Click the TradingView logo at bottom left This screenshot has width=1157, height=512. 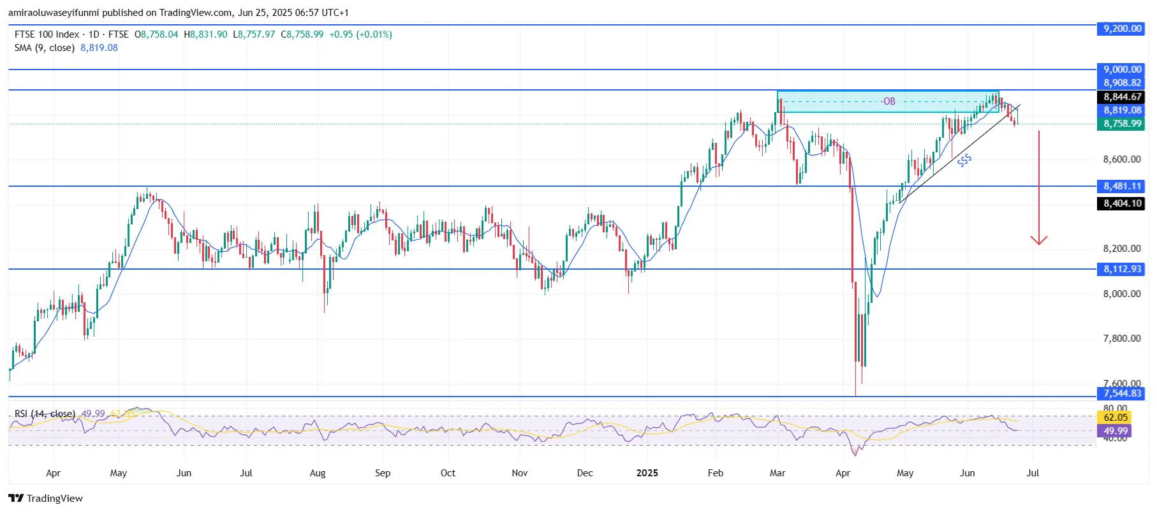point(45,499)
